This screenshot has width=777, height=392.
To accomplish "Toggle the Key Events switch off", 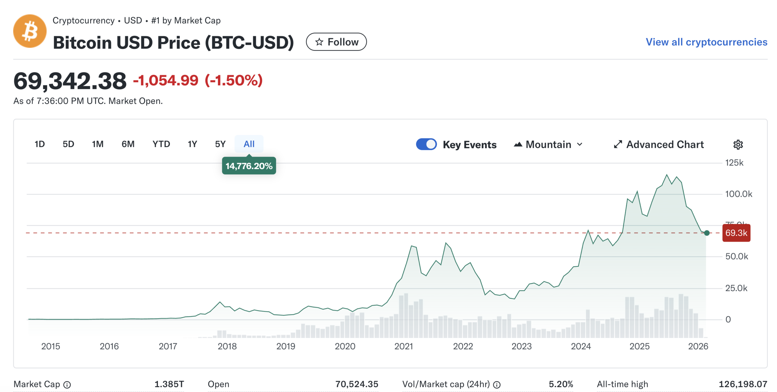I will (426, 144).
